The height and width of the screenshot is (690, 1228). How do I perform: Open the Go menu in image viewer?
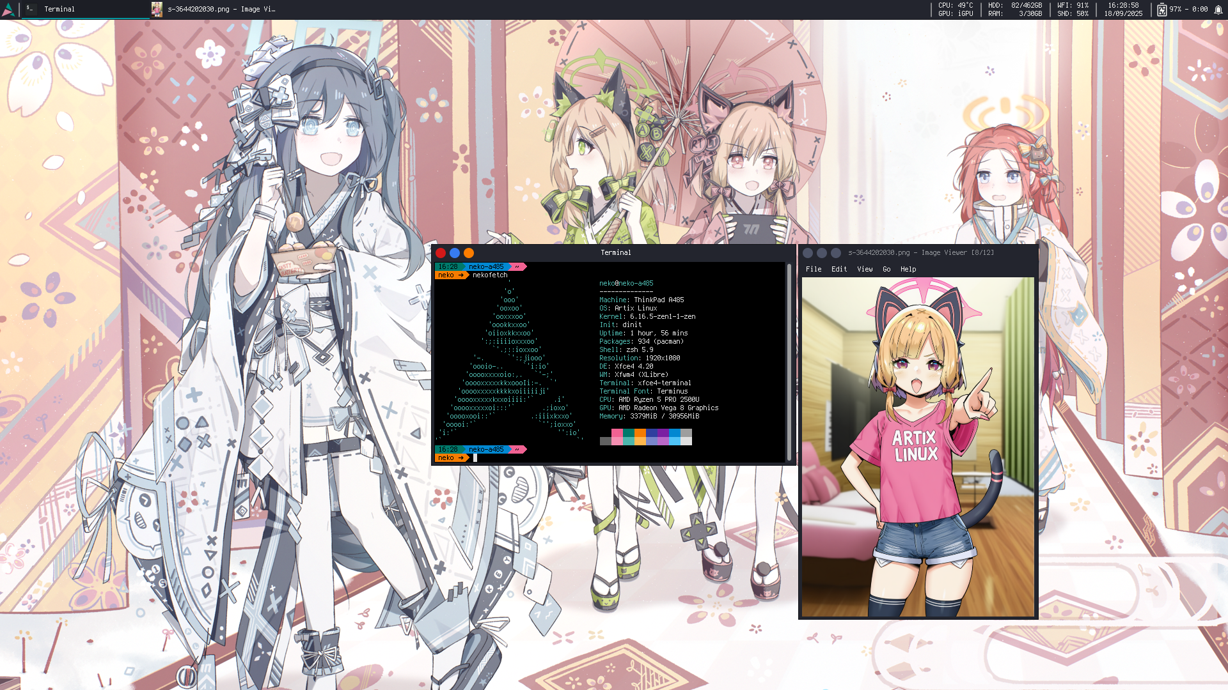(886, 270)
